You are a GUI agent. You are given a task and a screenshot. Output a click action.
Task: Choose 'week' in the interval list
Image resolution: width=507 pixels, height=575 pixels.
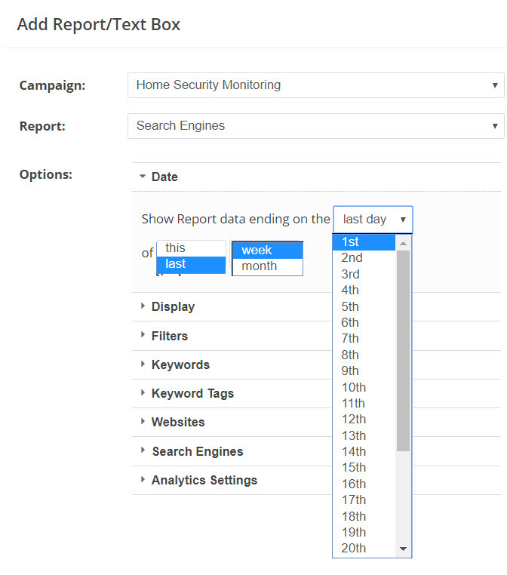(x=267, y=250)
